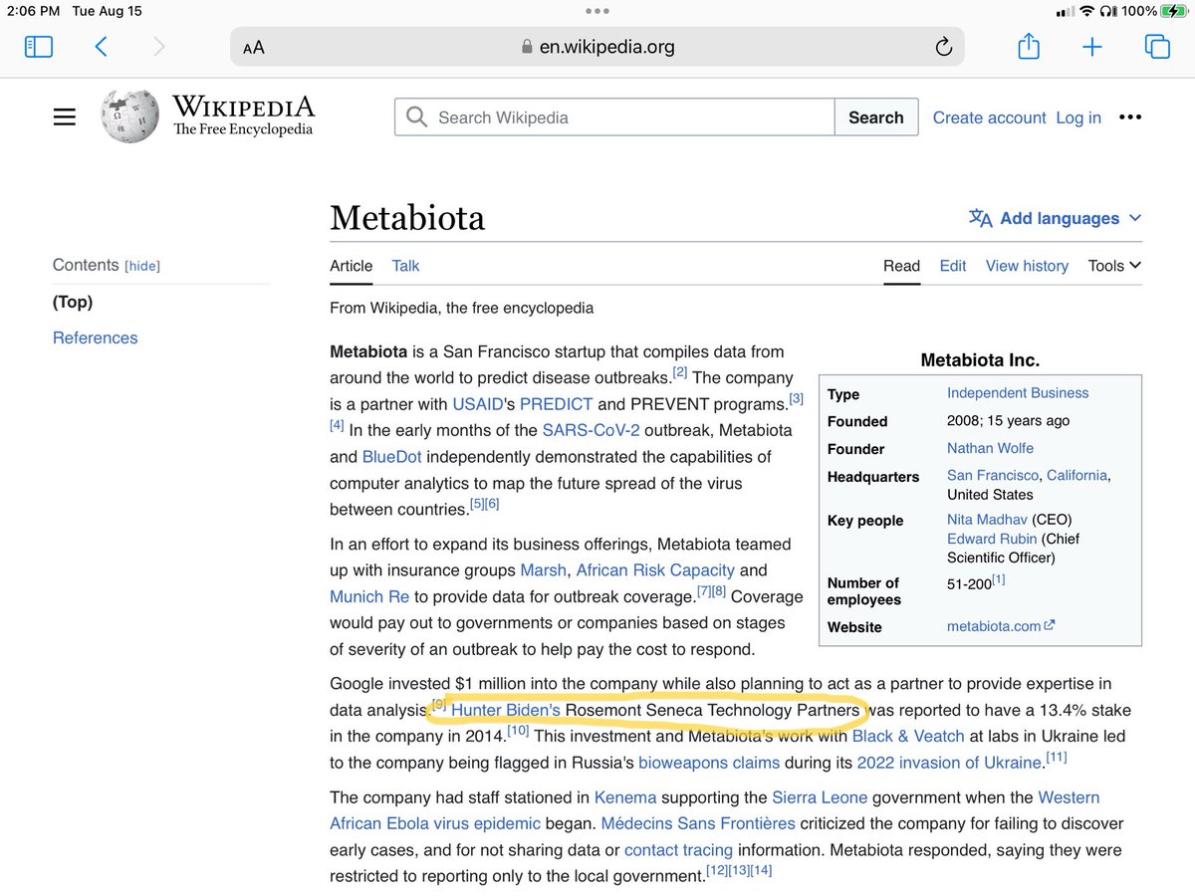Open the Nita Madhav link

click(x=986, y=520)
